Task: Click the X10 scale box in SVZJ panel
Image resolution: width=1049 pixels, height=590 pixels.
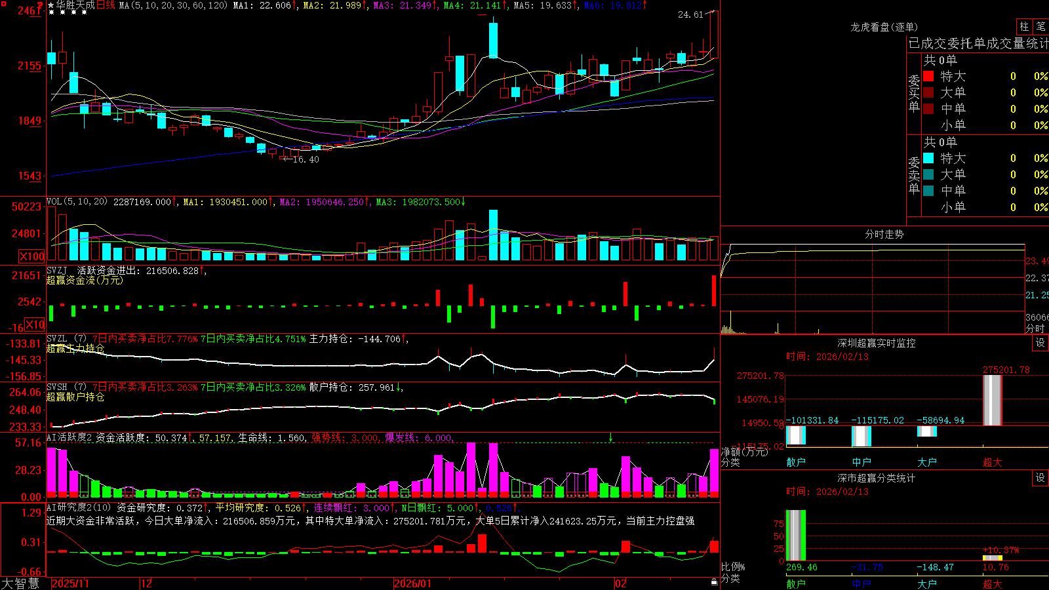Action: point(35,324)
